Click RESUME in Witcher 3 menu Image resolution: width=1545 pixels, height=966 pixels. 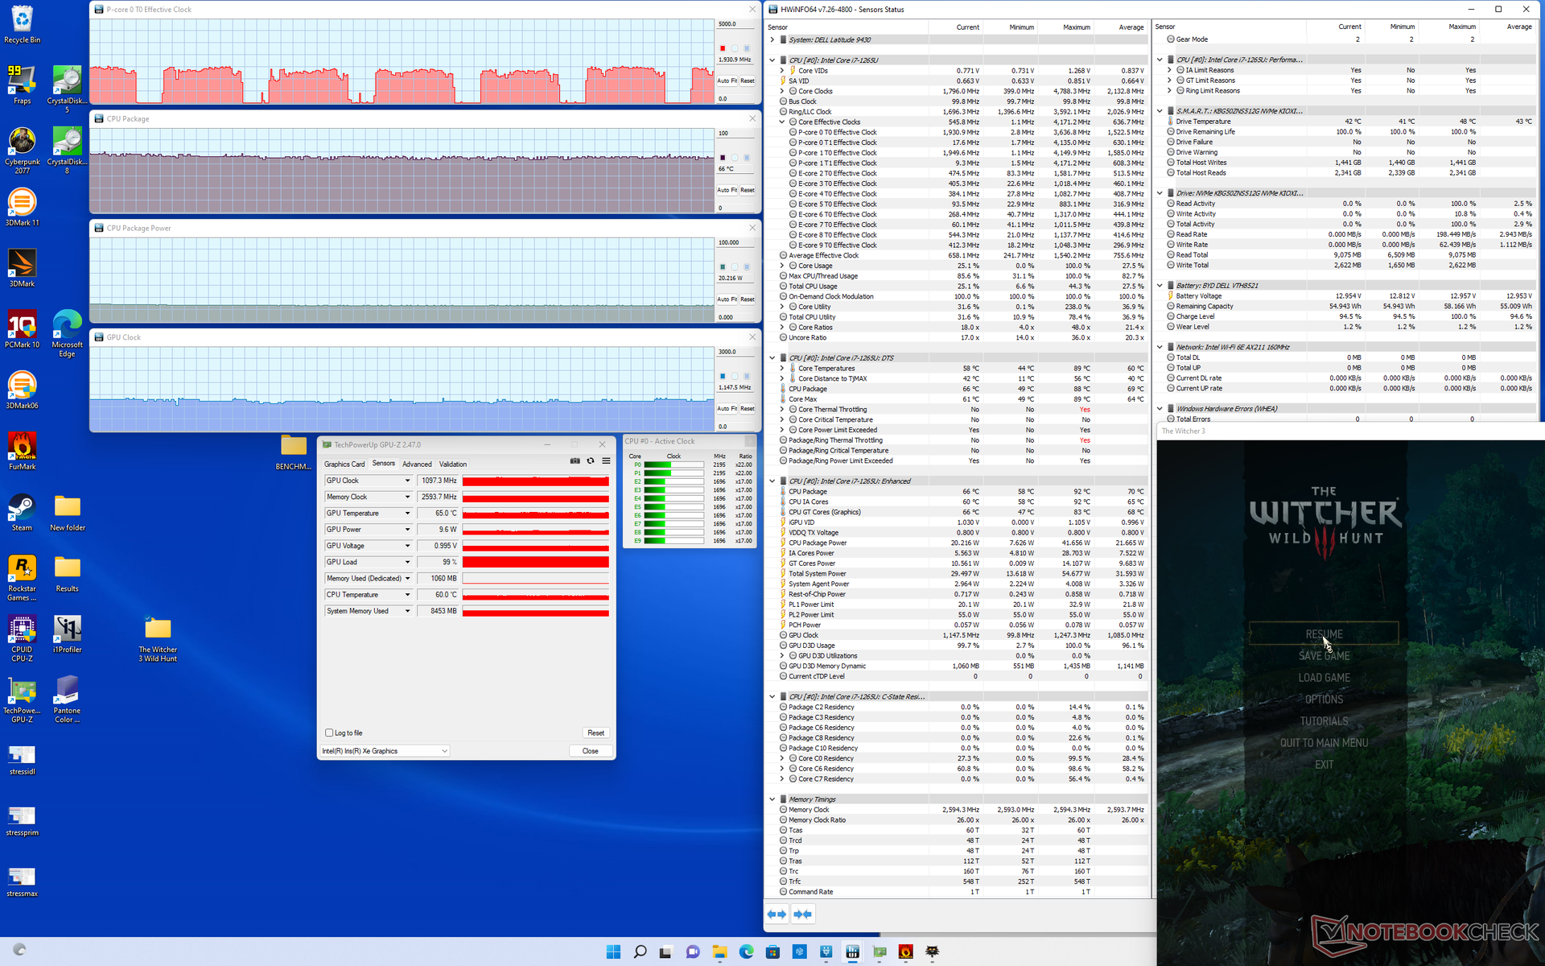click(x=1324, y=634)
